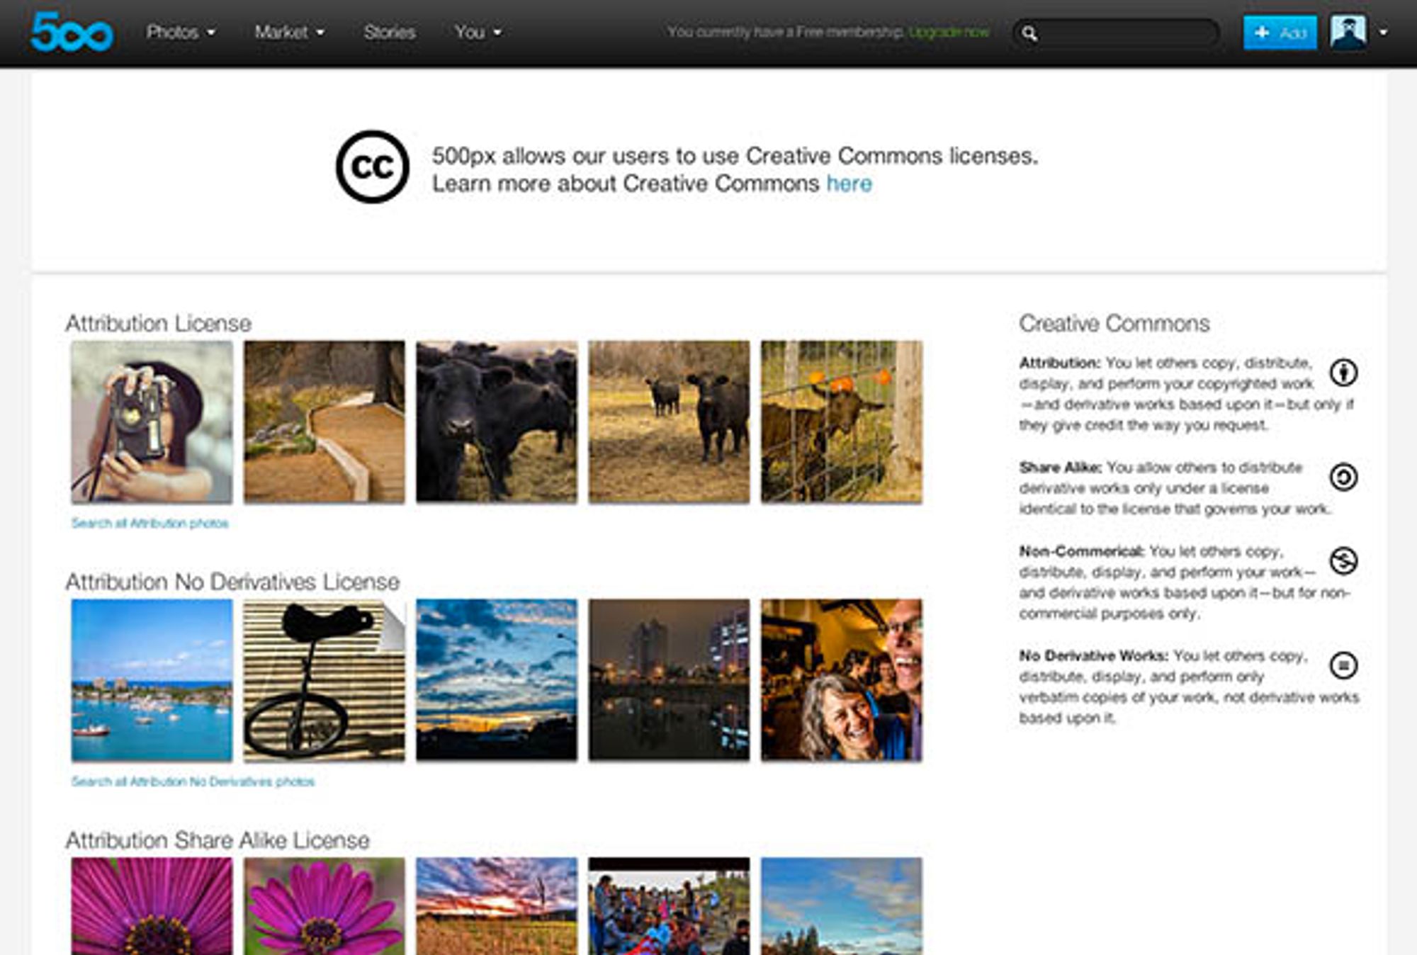Screen dimensions: 1417x955
Task: Click the search magnifier icon
Action: [x=1029, y=33]
